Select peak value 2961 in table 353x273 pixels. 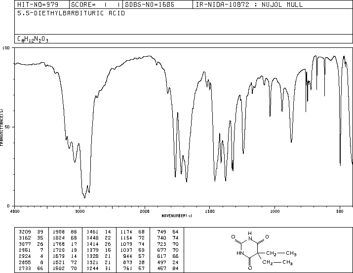[x=25, y=250]
